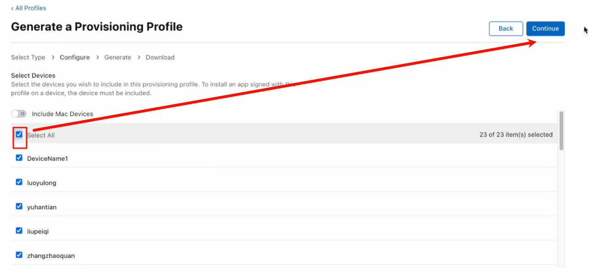Screen dimensions: 589x278
Task: Uncheck the zhangzhaoquan device checkbox
Action: tap(19, 255)
